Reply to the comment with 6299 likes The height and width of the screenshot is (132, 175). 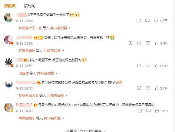(148, 66)
